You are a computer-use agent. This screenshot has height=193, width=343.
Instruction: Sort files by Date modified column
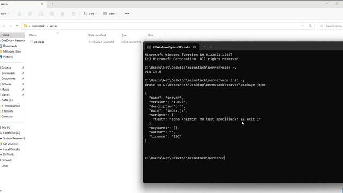(97, 35)
